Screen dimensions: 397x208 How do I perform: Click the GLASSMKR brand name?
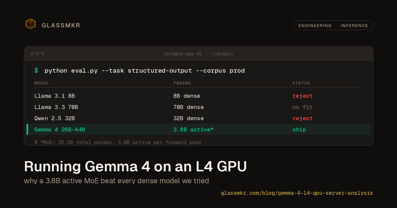coord(61,25)
